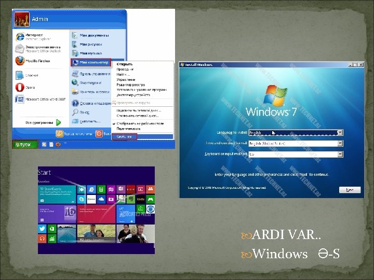
Task: Open Моя музыка folder
Action: point(87,53)
